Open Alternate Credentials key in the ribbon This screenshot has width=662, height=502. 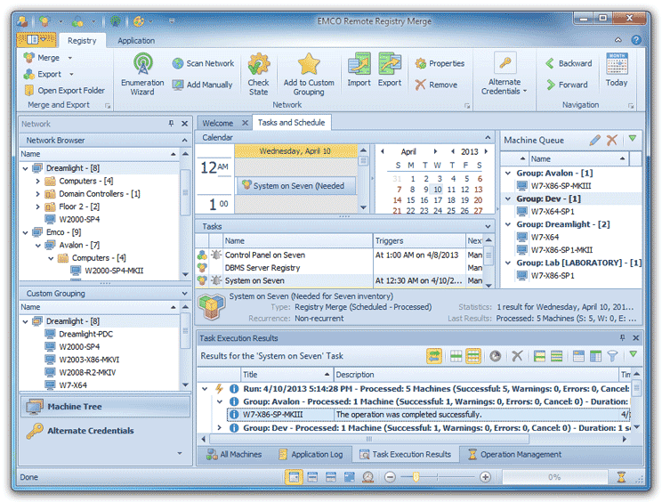[x=505, y=63]
